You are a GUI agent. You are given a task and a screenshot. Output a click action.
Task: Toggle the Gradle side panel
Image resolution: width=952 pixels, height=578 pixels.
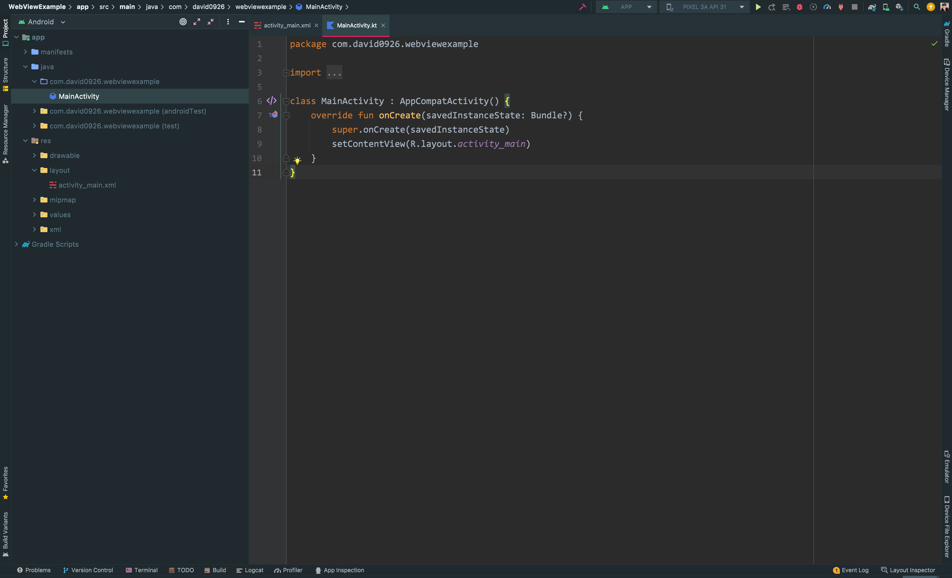pos(947,34)
